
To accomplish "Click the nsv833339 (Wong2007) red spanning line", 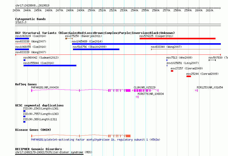I will pyautogui.click(x=118, y=55).
